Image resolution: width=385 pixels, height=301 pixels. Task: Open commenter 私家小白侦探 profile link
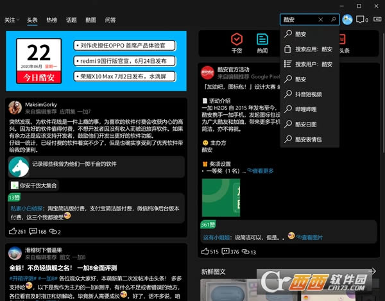click(x=26, y=209)
